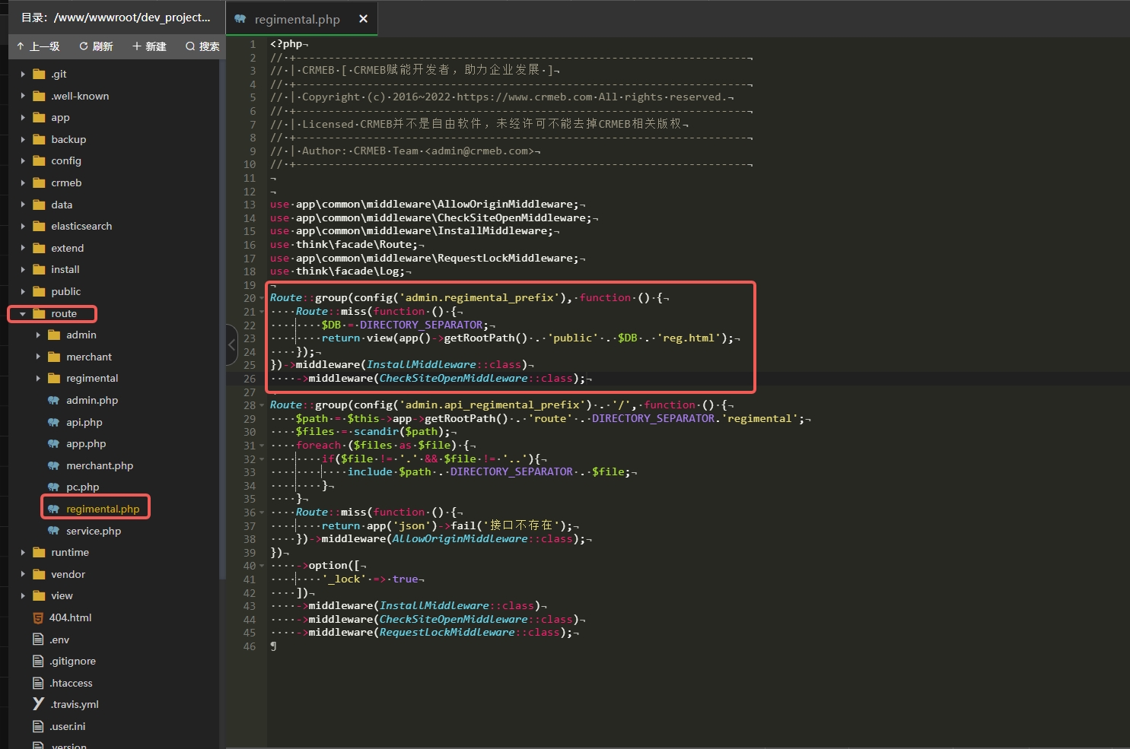Screen dimensions: 1130x749
Task: Expand the .well-known folder arrow
Action: (x=23, y=96)
